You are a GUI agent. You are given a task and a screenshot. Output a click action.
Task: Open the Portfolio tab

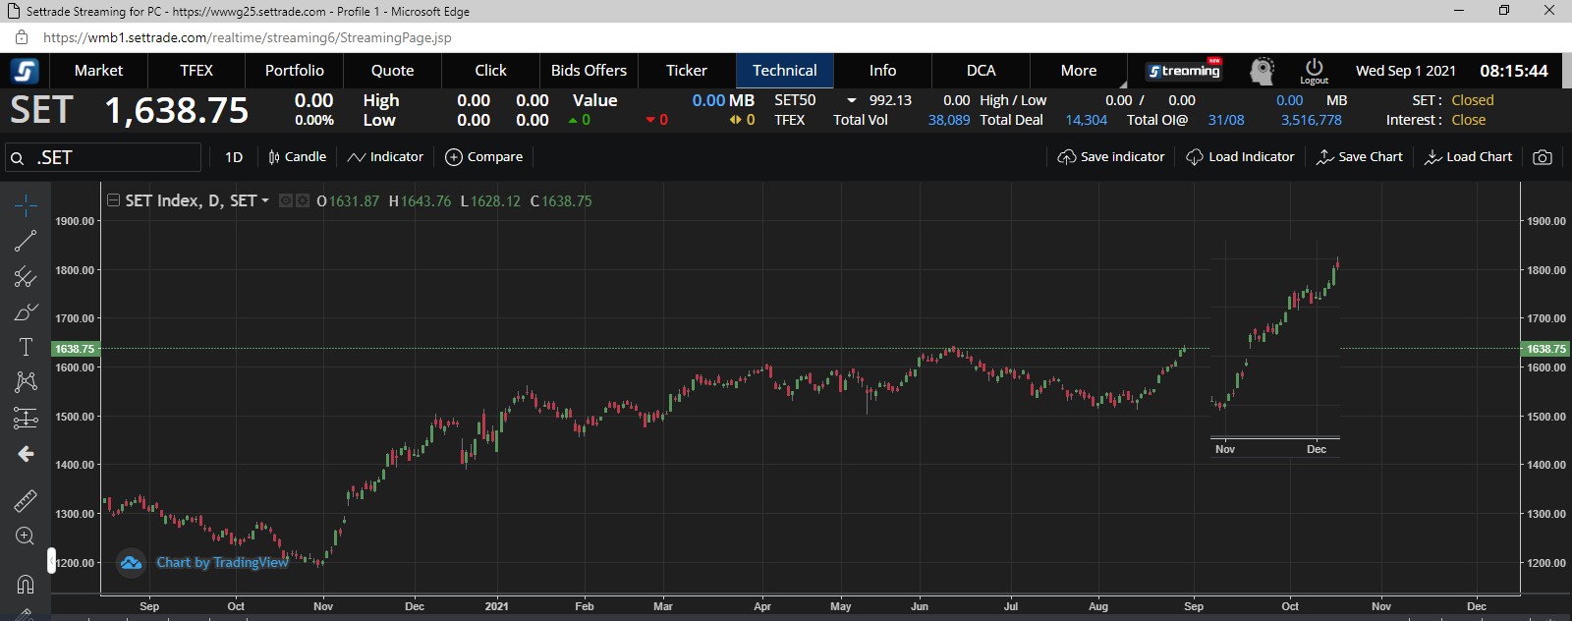point(295,71)
